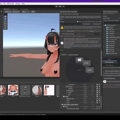Collapse the Halo subfolder
Viewport: 120px width, 120px height.
click(x=62, y=107)
